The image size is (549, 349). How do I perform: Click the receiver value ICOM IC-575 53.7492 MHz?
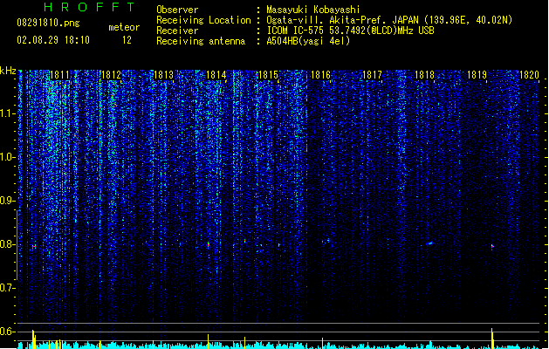(351, 31)
